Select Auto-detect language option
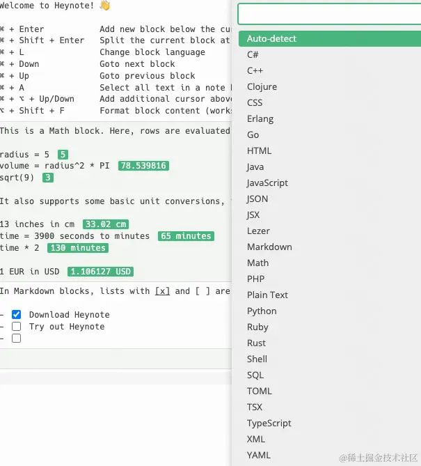 (330, 38)
